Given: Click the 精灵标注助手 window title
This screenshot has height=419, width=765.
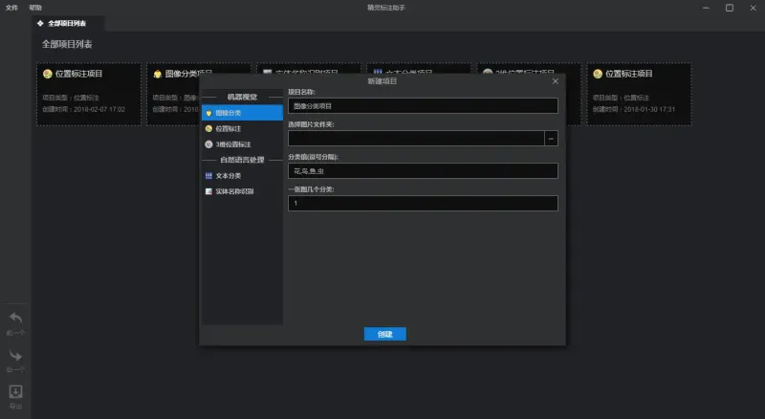Looking at the screenshot, I should (386, 8).
